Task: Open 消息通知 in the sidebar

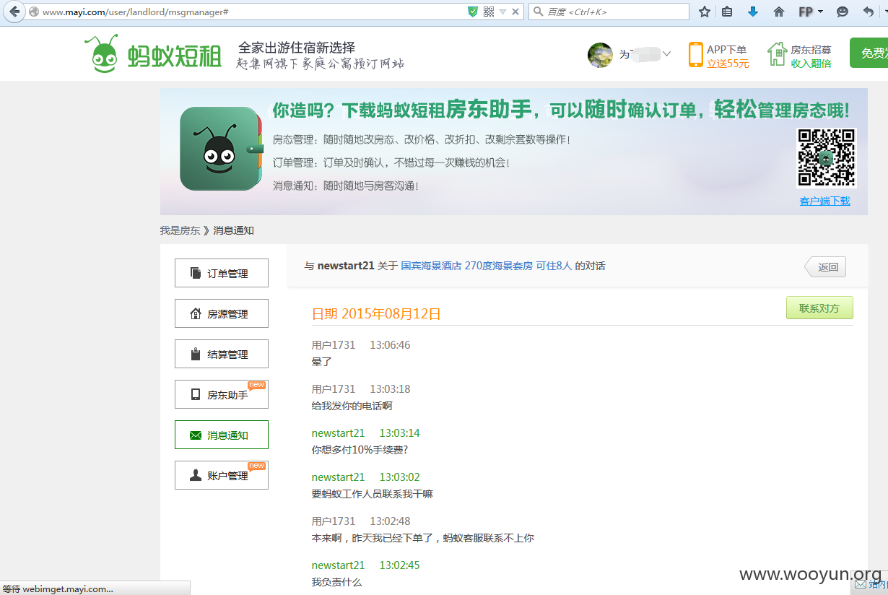Action: pos(222,435)
